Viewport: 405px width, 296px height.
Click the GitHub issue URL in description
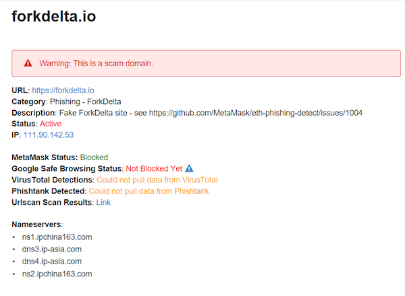(x=256, y=113)
